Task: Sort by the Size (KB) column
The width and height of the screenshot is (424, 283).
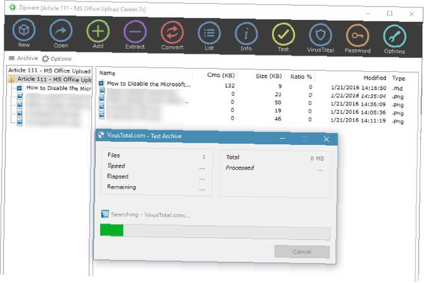Action: tap(269, 76)
